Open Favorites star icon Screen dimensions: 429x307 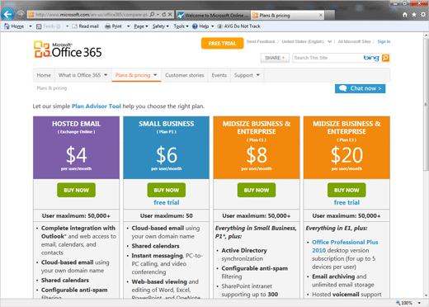(x=414, y=15)
